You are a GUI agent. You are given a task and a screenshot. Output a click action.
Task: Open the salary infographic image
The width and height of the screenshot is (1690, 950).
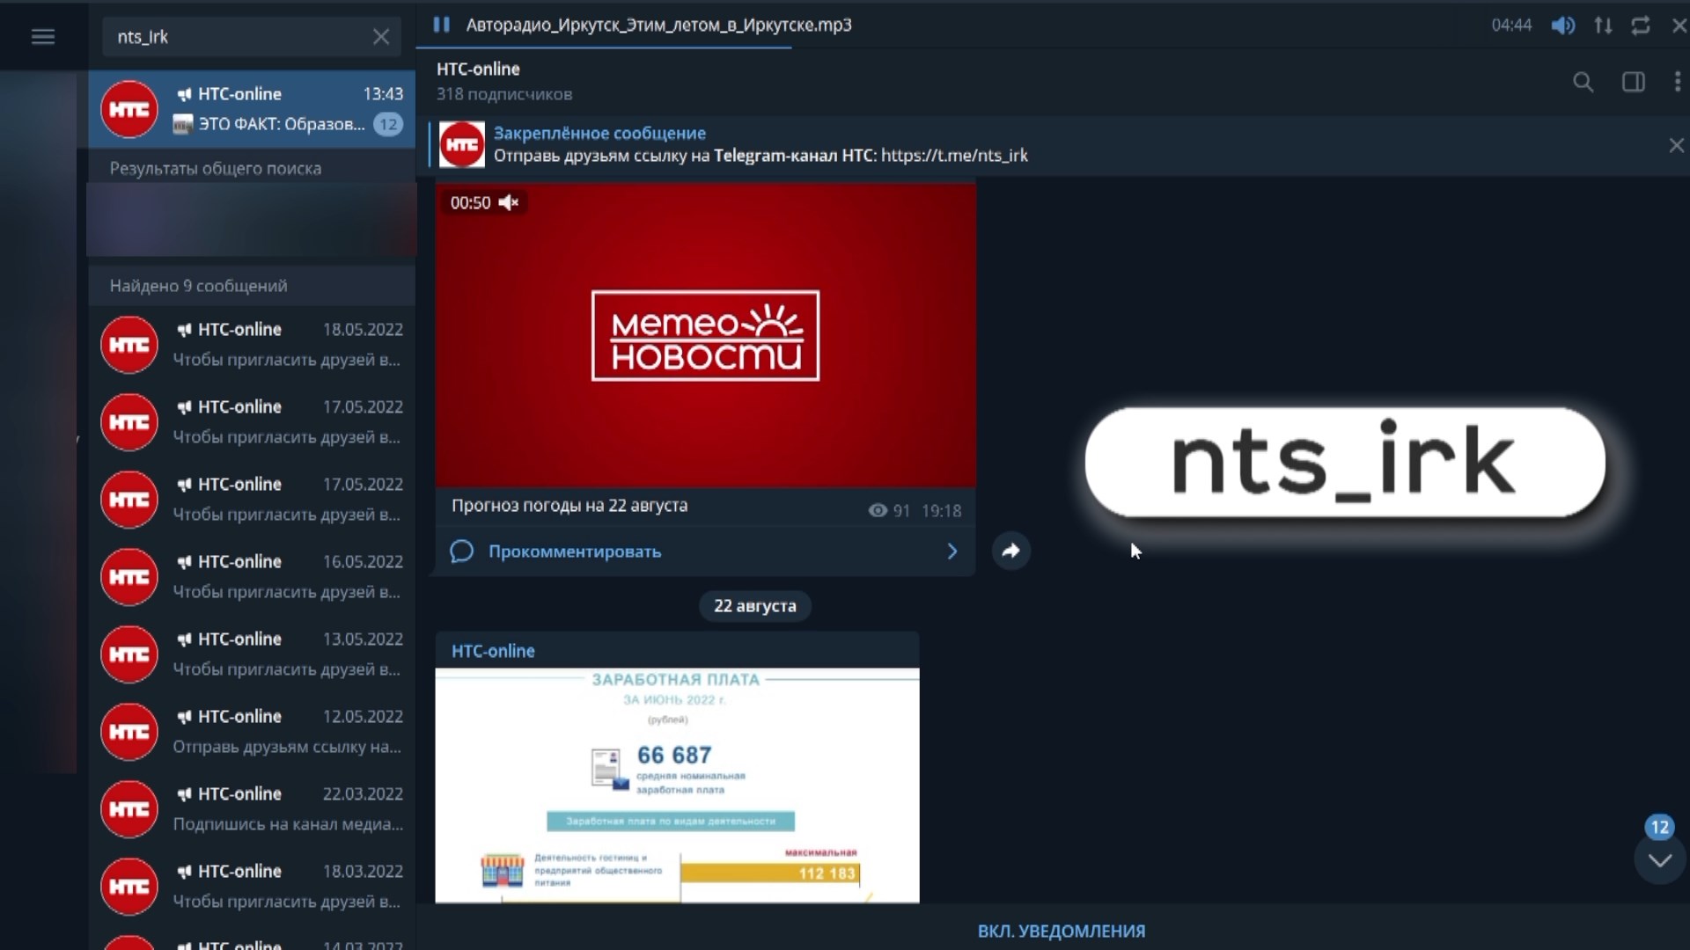click(x=677, y=786)
